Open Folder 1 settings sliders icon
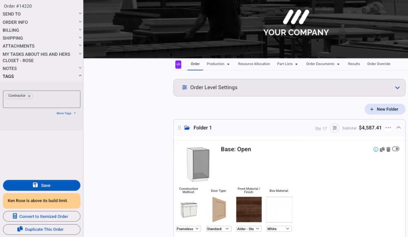This screenshot has width=408, height=237. coord(334,128)
